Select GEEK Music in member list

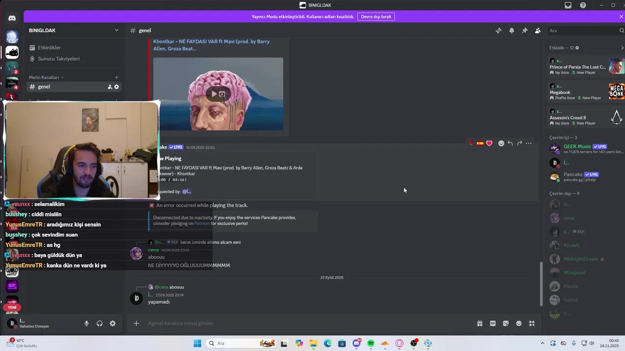tap(586, 149)
